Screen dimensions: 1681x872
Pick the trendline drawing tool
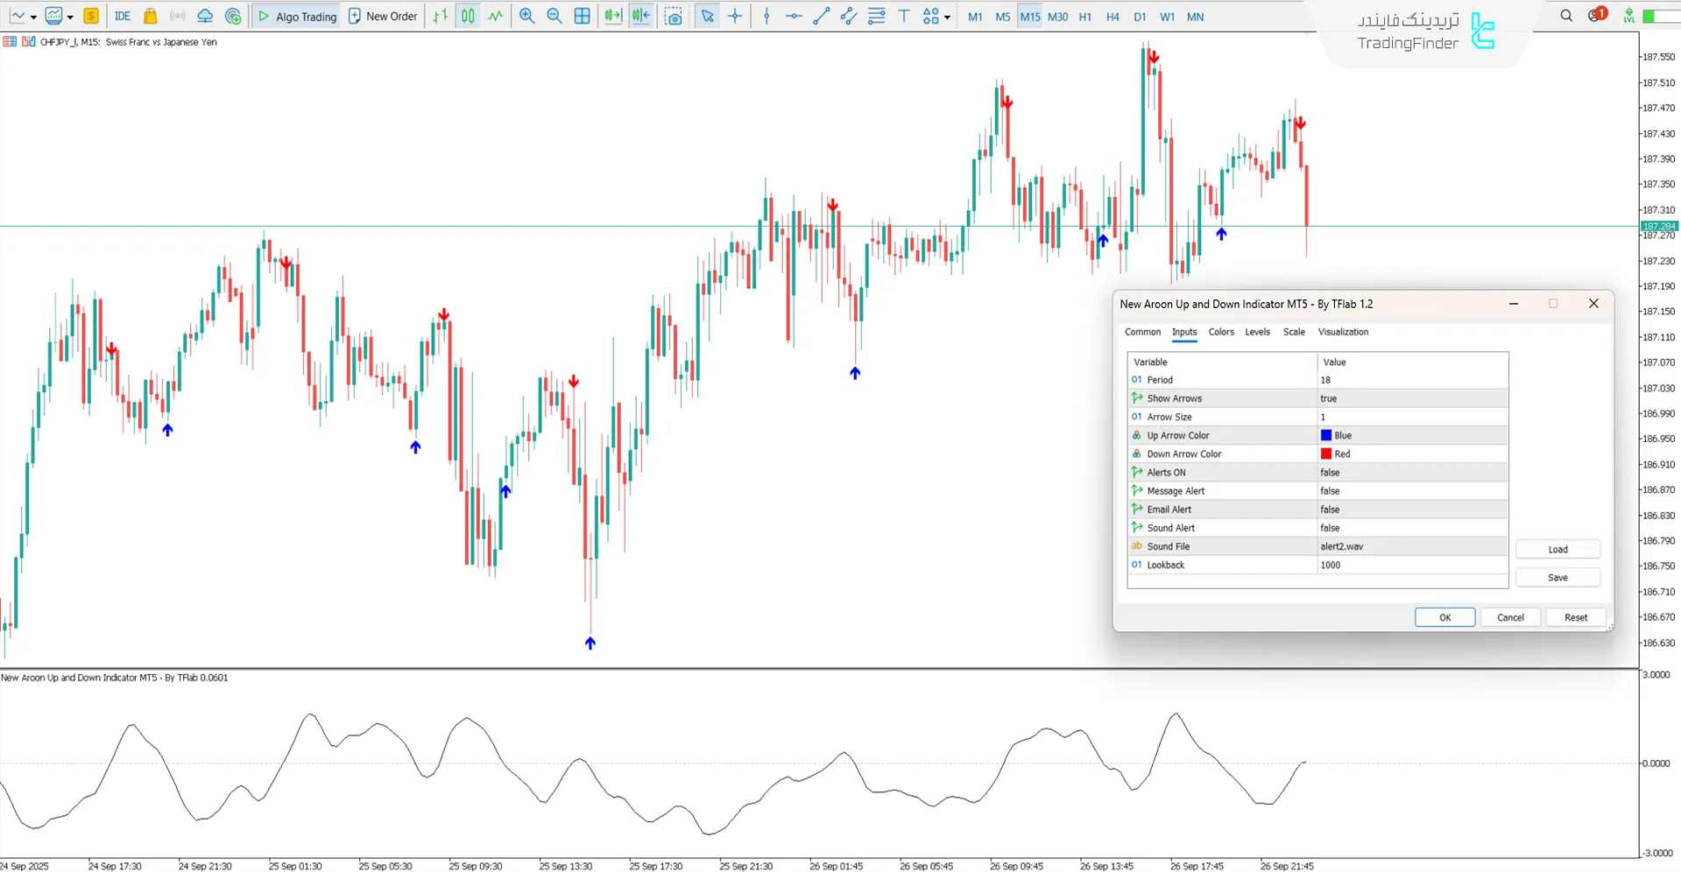point(821,16)
